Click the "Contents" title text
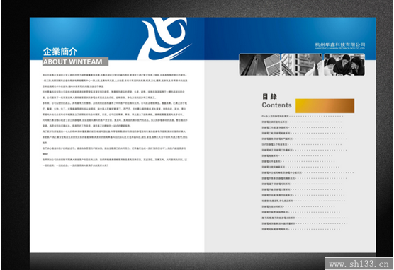This screenshot has height=270, width=394. 276,105
